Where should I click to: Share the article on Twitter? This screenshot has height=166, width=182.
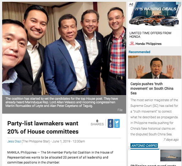click(x=117, y=123)
